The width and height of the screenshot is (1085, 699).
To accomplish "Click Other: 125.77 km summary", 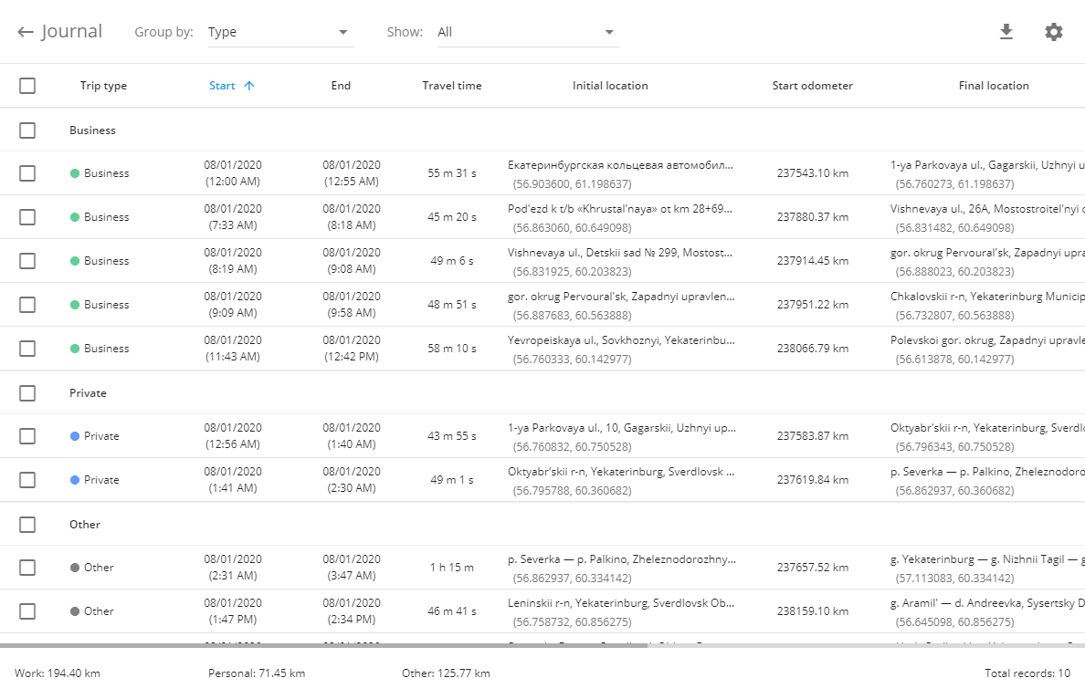I will 447,673.
